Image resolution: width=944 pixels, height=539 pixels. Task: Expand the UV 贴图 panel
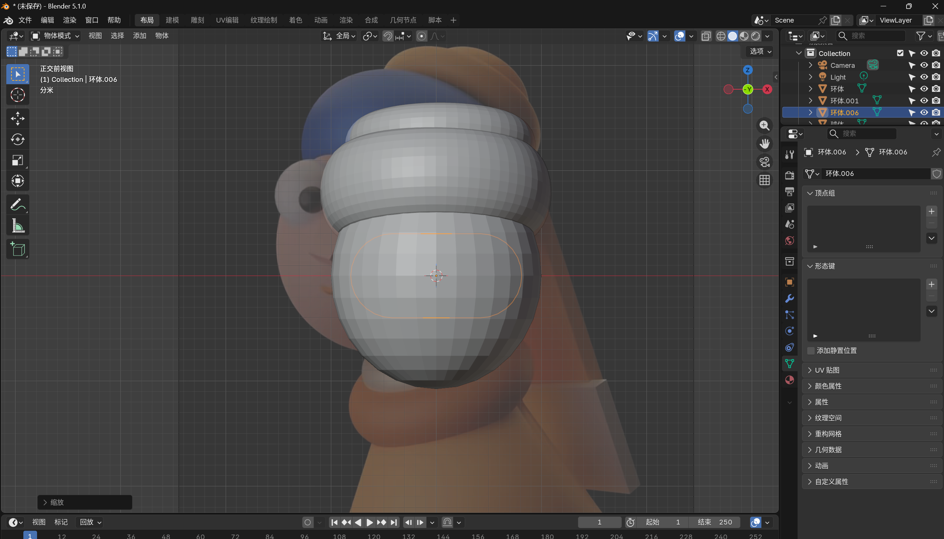[x=827, y=370]
